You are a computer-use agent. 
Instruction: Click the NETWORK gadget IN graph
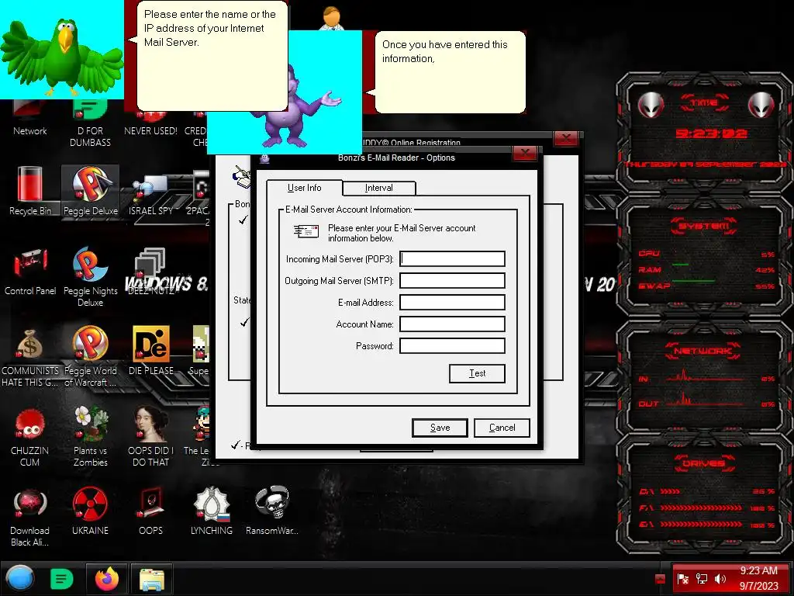[x=706, y=376]
